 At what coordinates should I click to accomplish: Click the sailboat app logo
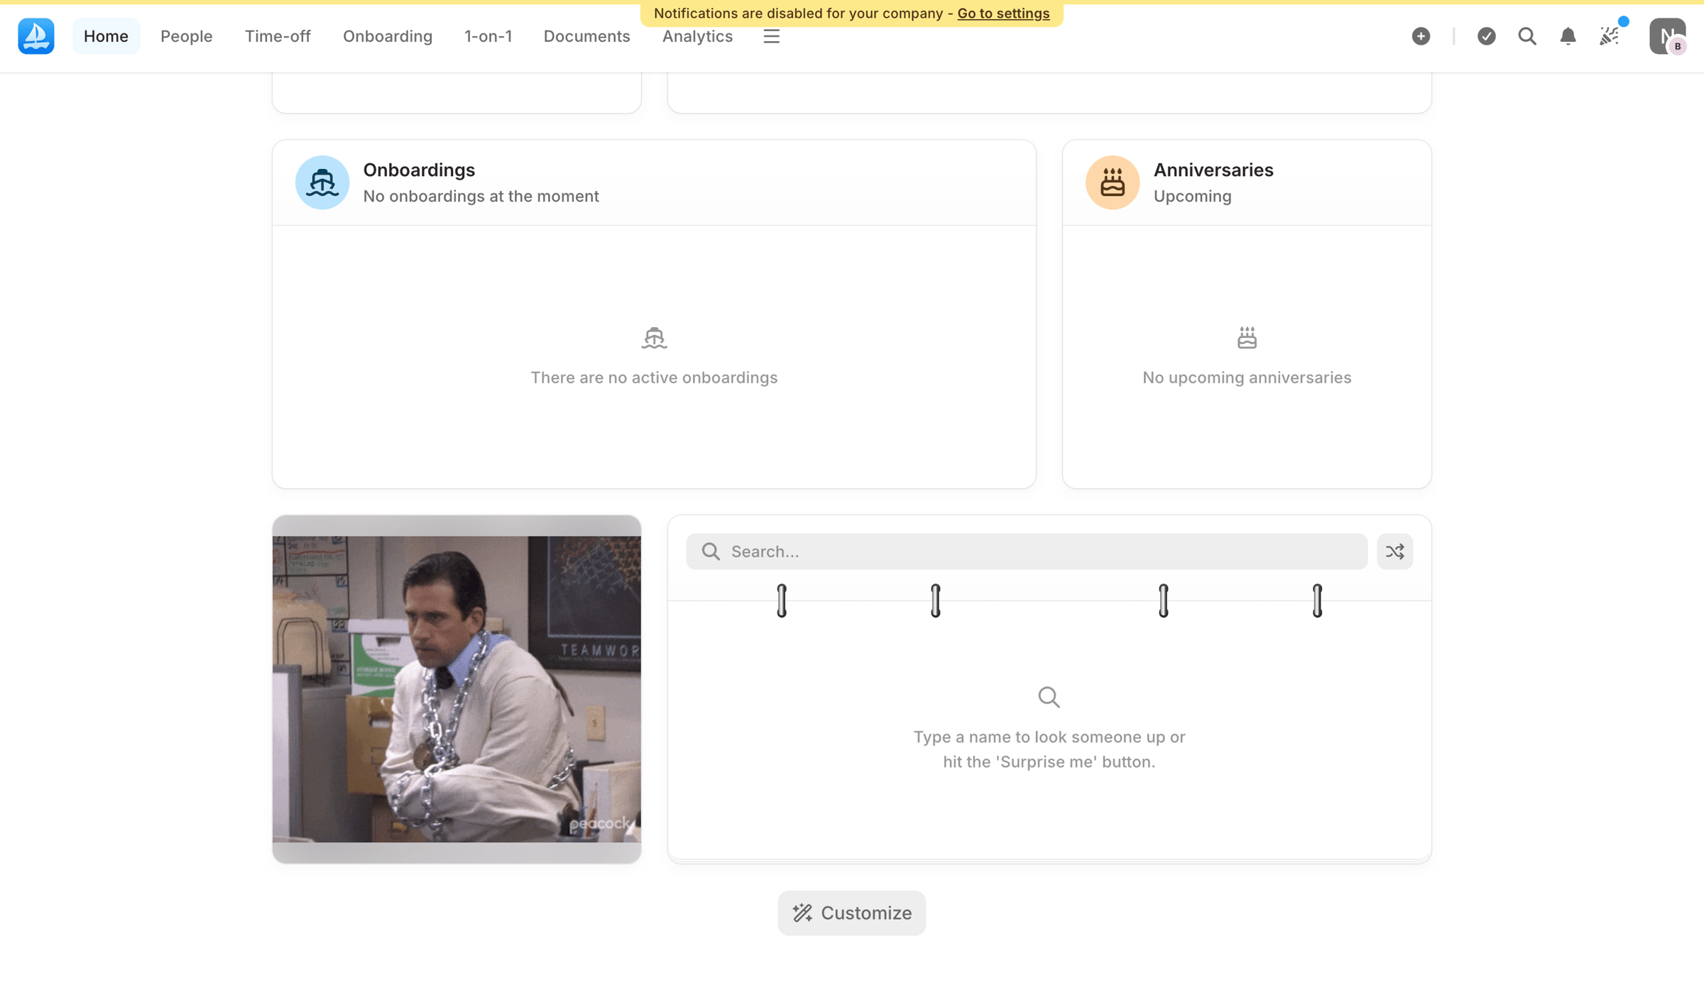pos(36,36)
